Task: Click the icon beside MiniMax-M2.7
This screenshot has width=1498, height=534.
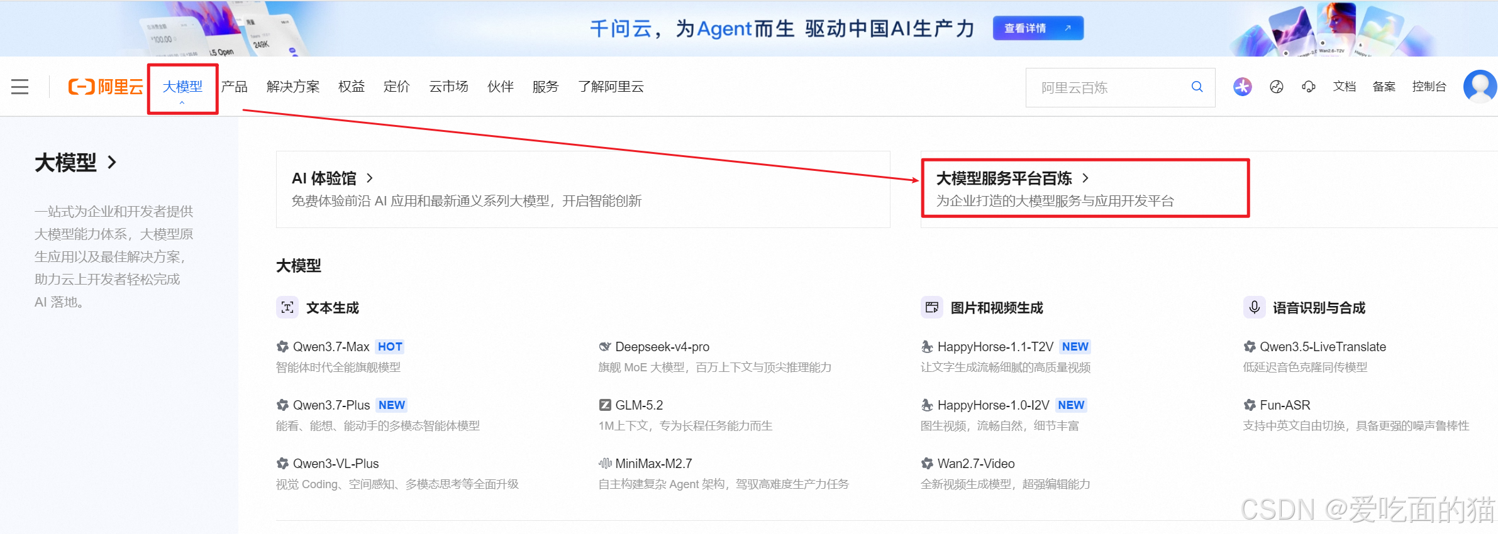Action: pos(605,463)
